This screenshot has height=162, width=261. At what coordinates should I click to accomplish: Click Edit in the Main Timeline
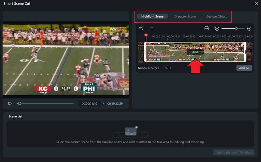point(234,153)
